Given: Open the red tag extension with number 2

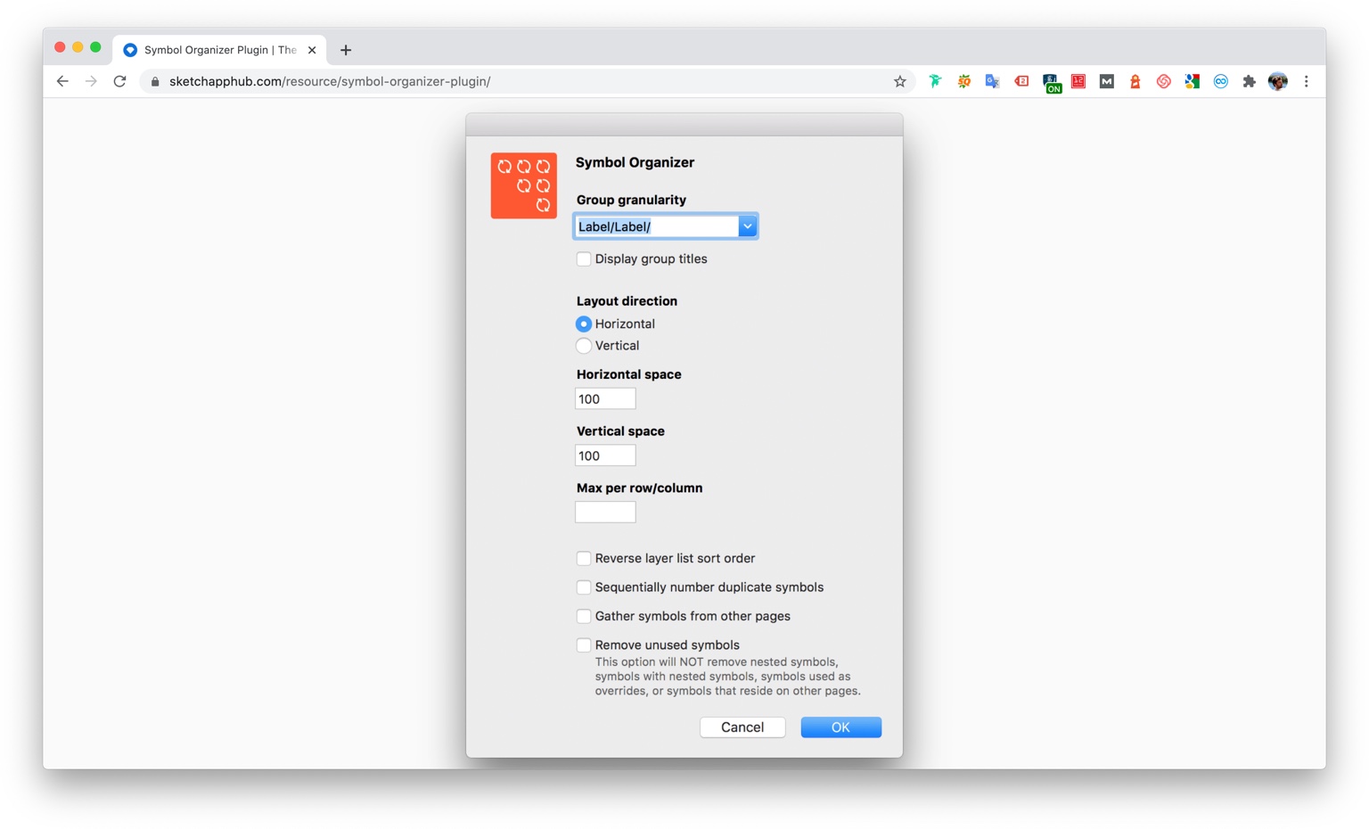Looking at the screenshot, I should pyautogui.click(x=1021, y=81).
